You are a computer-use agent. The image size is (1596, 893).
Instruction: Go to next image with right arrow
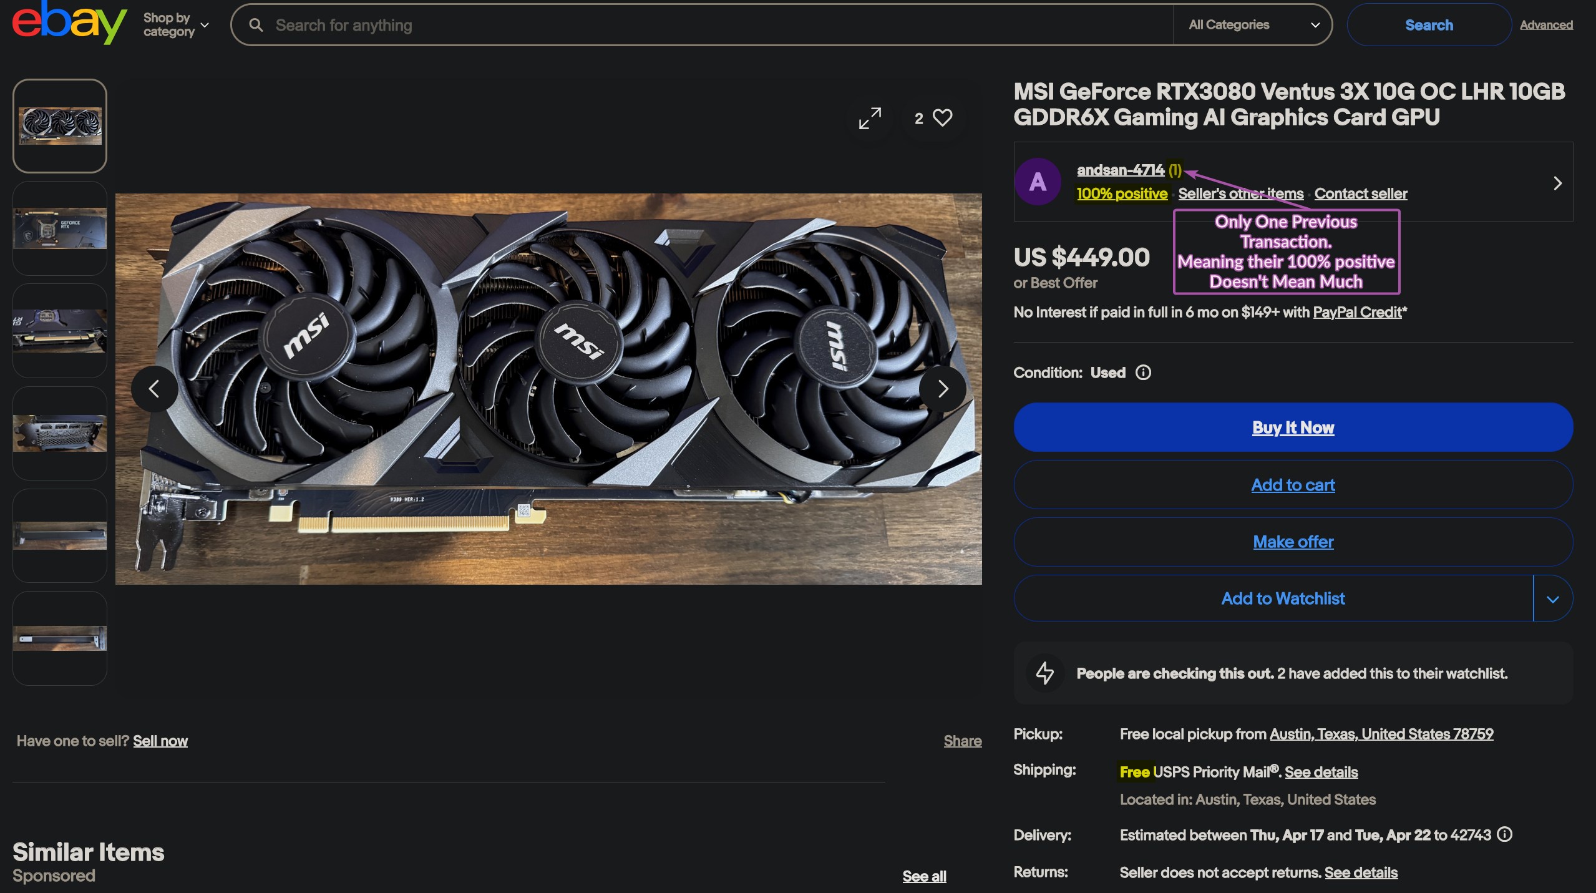point(943,389)
